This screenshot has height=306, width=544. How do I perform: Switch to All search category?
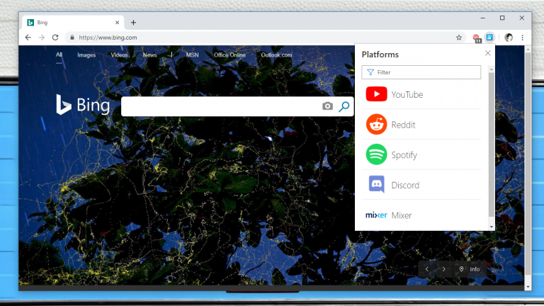tap(59, 55)
